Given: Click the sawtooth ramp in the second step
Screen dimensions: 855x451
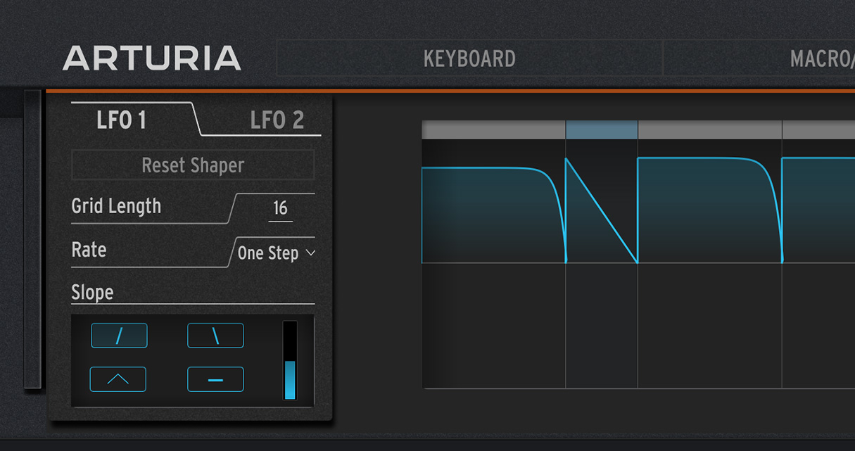Looking at the screenshot, I should tap(602, 211).
